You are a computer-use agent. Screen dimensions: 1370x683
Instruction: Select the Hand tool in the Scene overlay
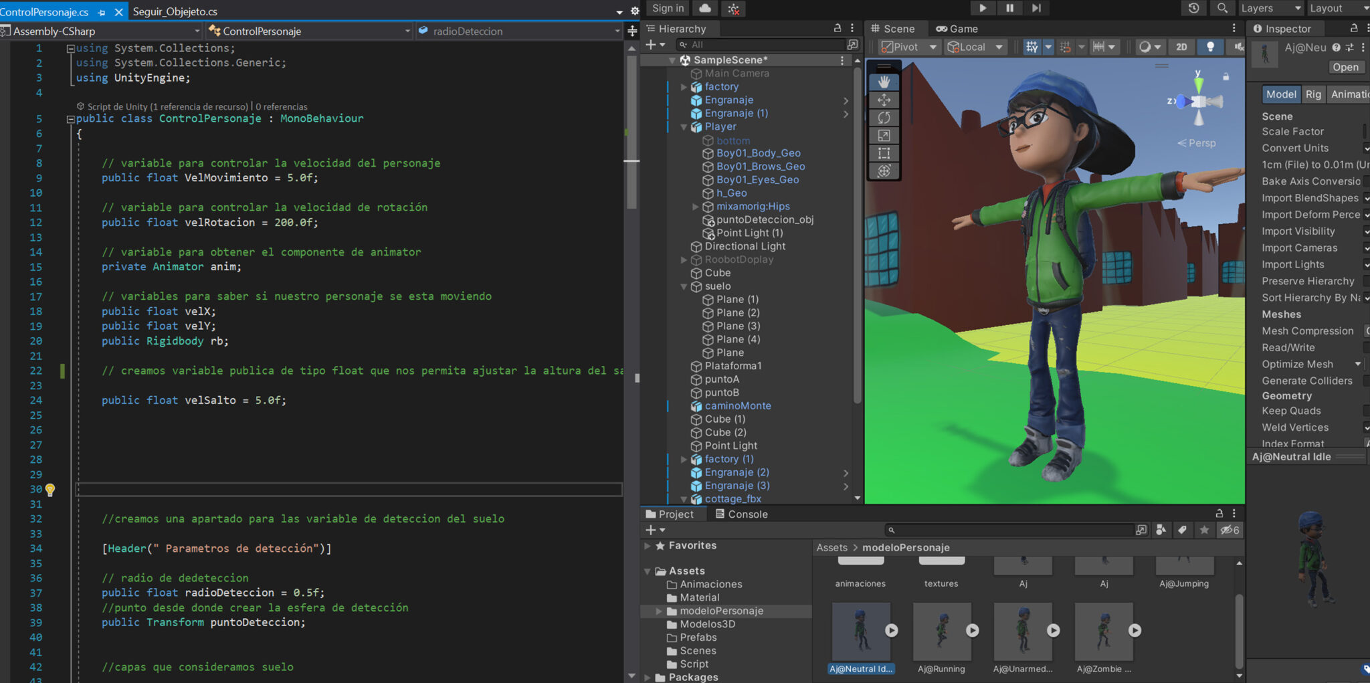[x=884, y=81]
